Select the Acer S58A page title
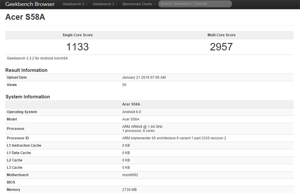The image size is (300, 195). coord(25,17)
